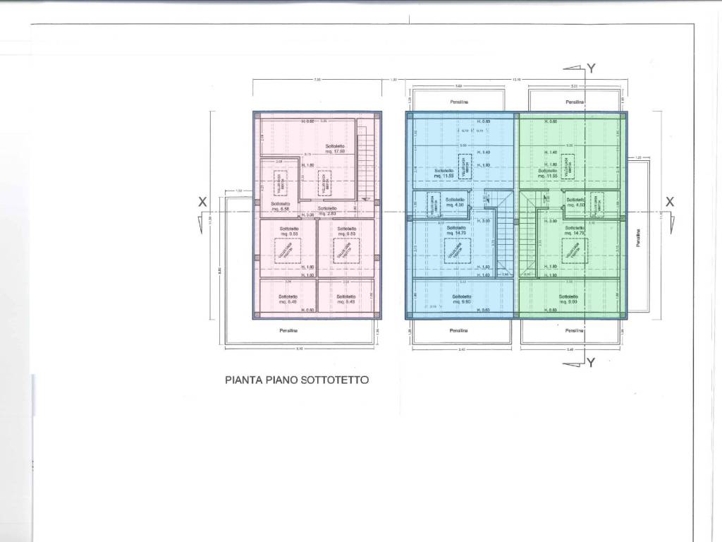The height and width of the screenshot is (542, 722).
Task: Click the X section marker on the left
Action: coord(202,202)
